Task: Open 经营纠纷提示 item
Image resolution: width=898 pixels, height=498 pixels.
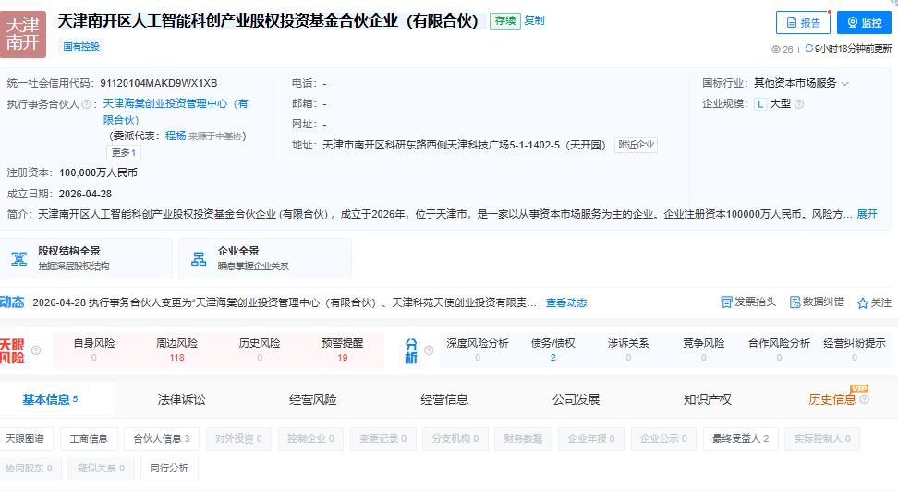Action: click(x=855, y=350)
